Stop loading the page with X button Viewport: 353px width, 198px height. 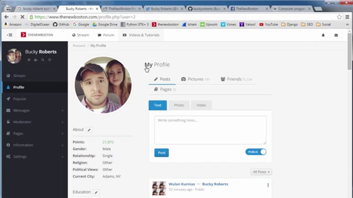click(22, 17)
